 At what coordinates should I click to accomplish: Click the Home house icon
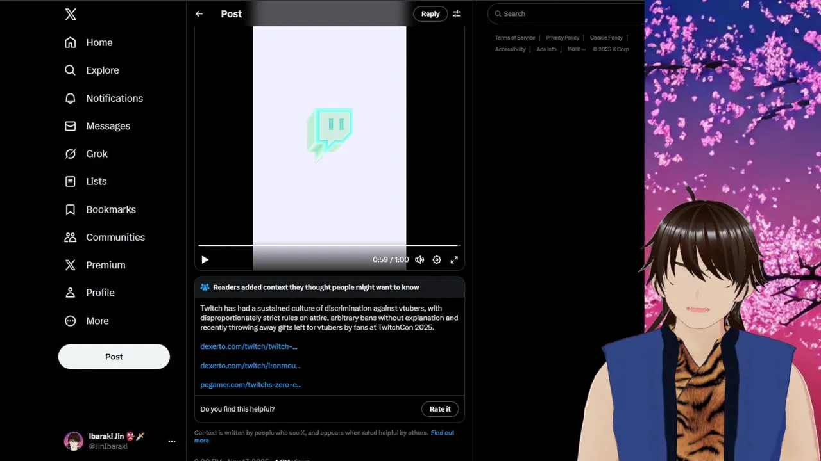click(71, 42)
